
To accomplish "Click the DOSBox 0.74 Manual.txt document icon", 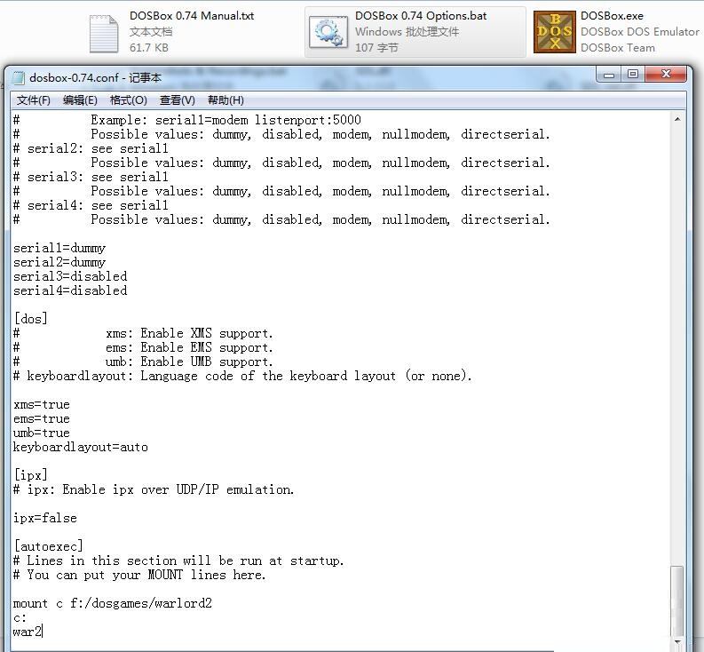I will 104,33.
